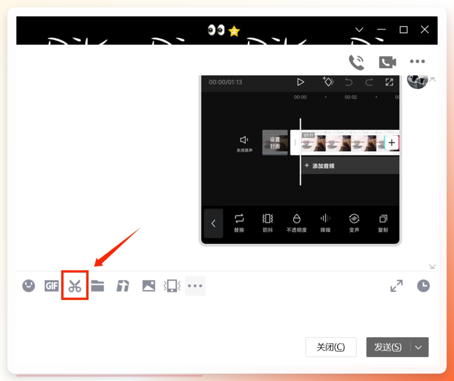
Task: Open the video editor screenshot sent in chat
Action: [x=300, y=160]
